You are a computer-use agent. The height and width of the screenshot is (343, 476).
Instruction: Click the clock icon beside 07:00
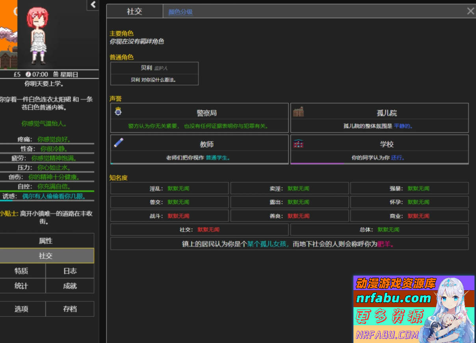click(28, 74)
